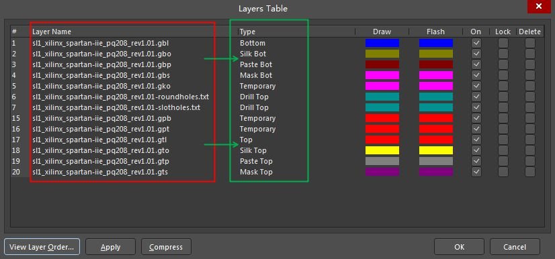
Task: Mark roundholes.txt layer for deletion
Action: (530, 97)
